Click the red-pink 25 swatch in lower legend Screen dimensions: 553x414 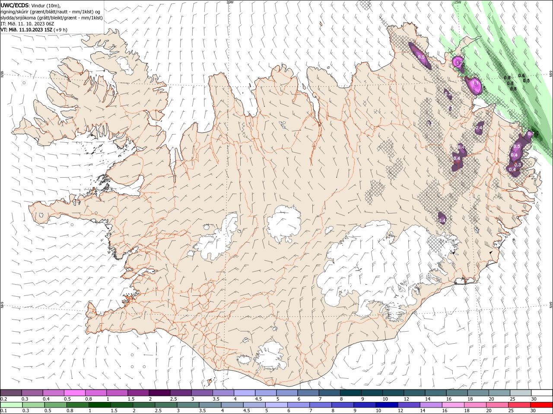click(520, 405)
